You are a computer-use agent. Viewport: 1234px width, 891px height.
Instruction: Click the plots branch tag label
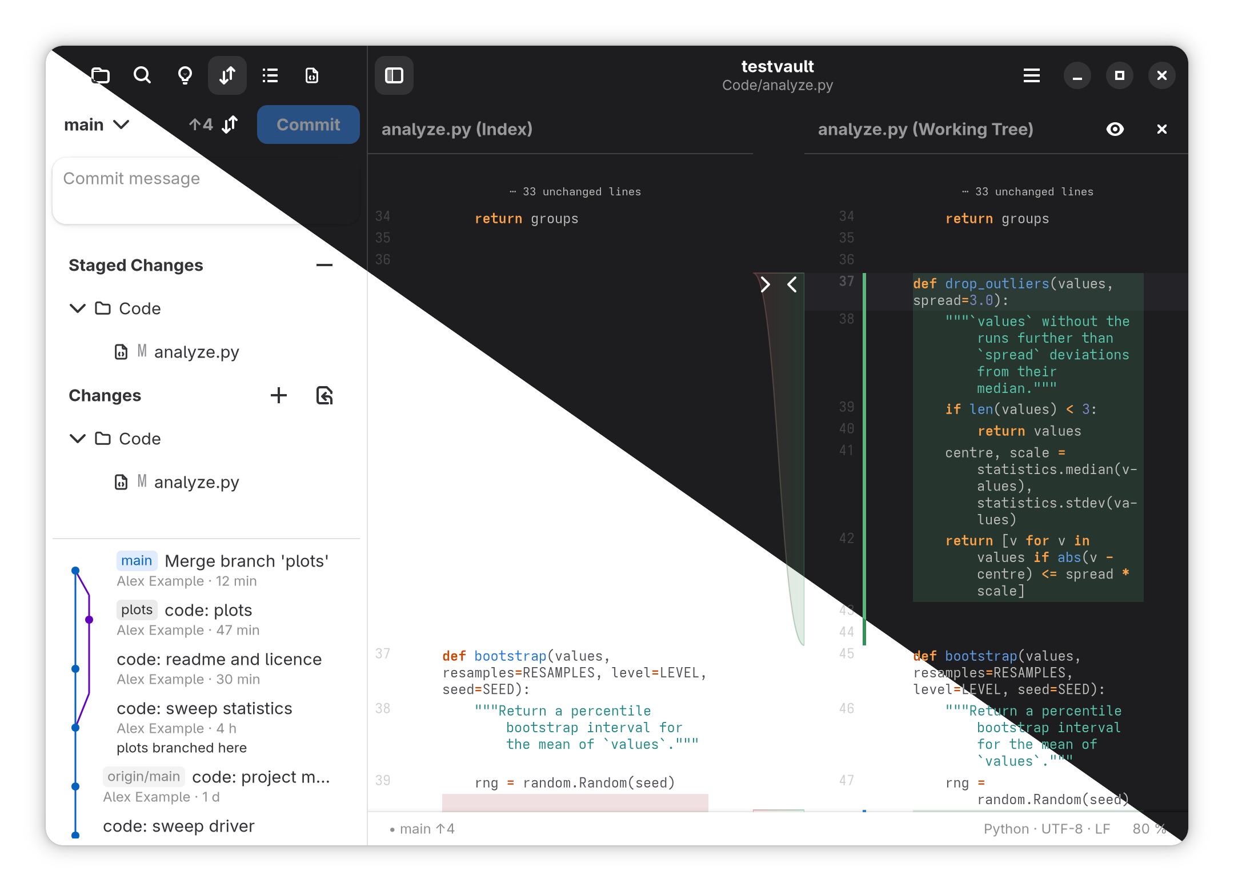(x=137, y=610)
